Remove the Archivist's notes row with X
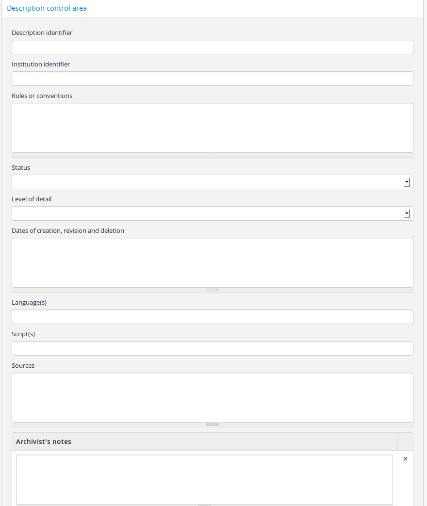 point(405,459)
